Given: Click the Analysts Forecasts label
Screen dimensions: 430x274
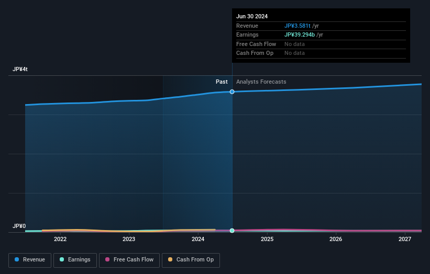Looking at the screenshot, I should coord(261,82).
